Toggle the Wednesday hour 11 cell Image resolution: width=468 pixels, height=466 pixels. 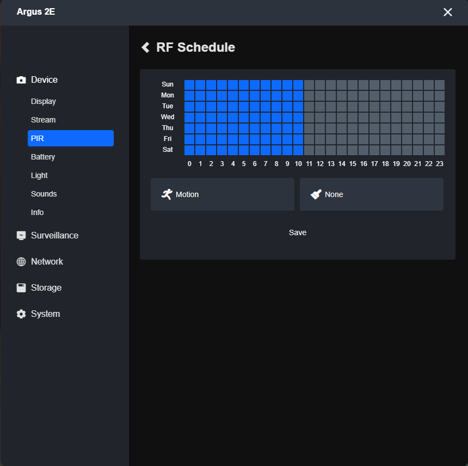[309, 118]
